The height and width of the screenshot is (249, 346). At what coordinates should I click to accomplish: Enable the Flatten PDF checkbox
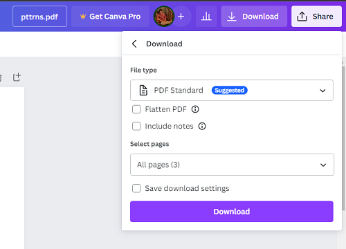pyautogui.click(x=136, y=109)
